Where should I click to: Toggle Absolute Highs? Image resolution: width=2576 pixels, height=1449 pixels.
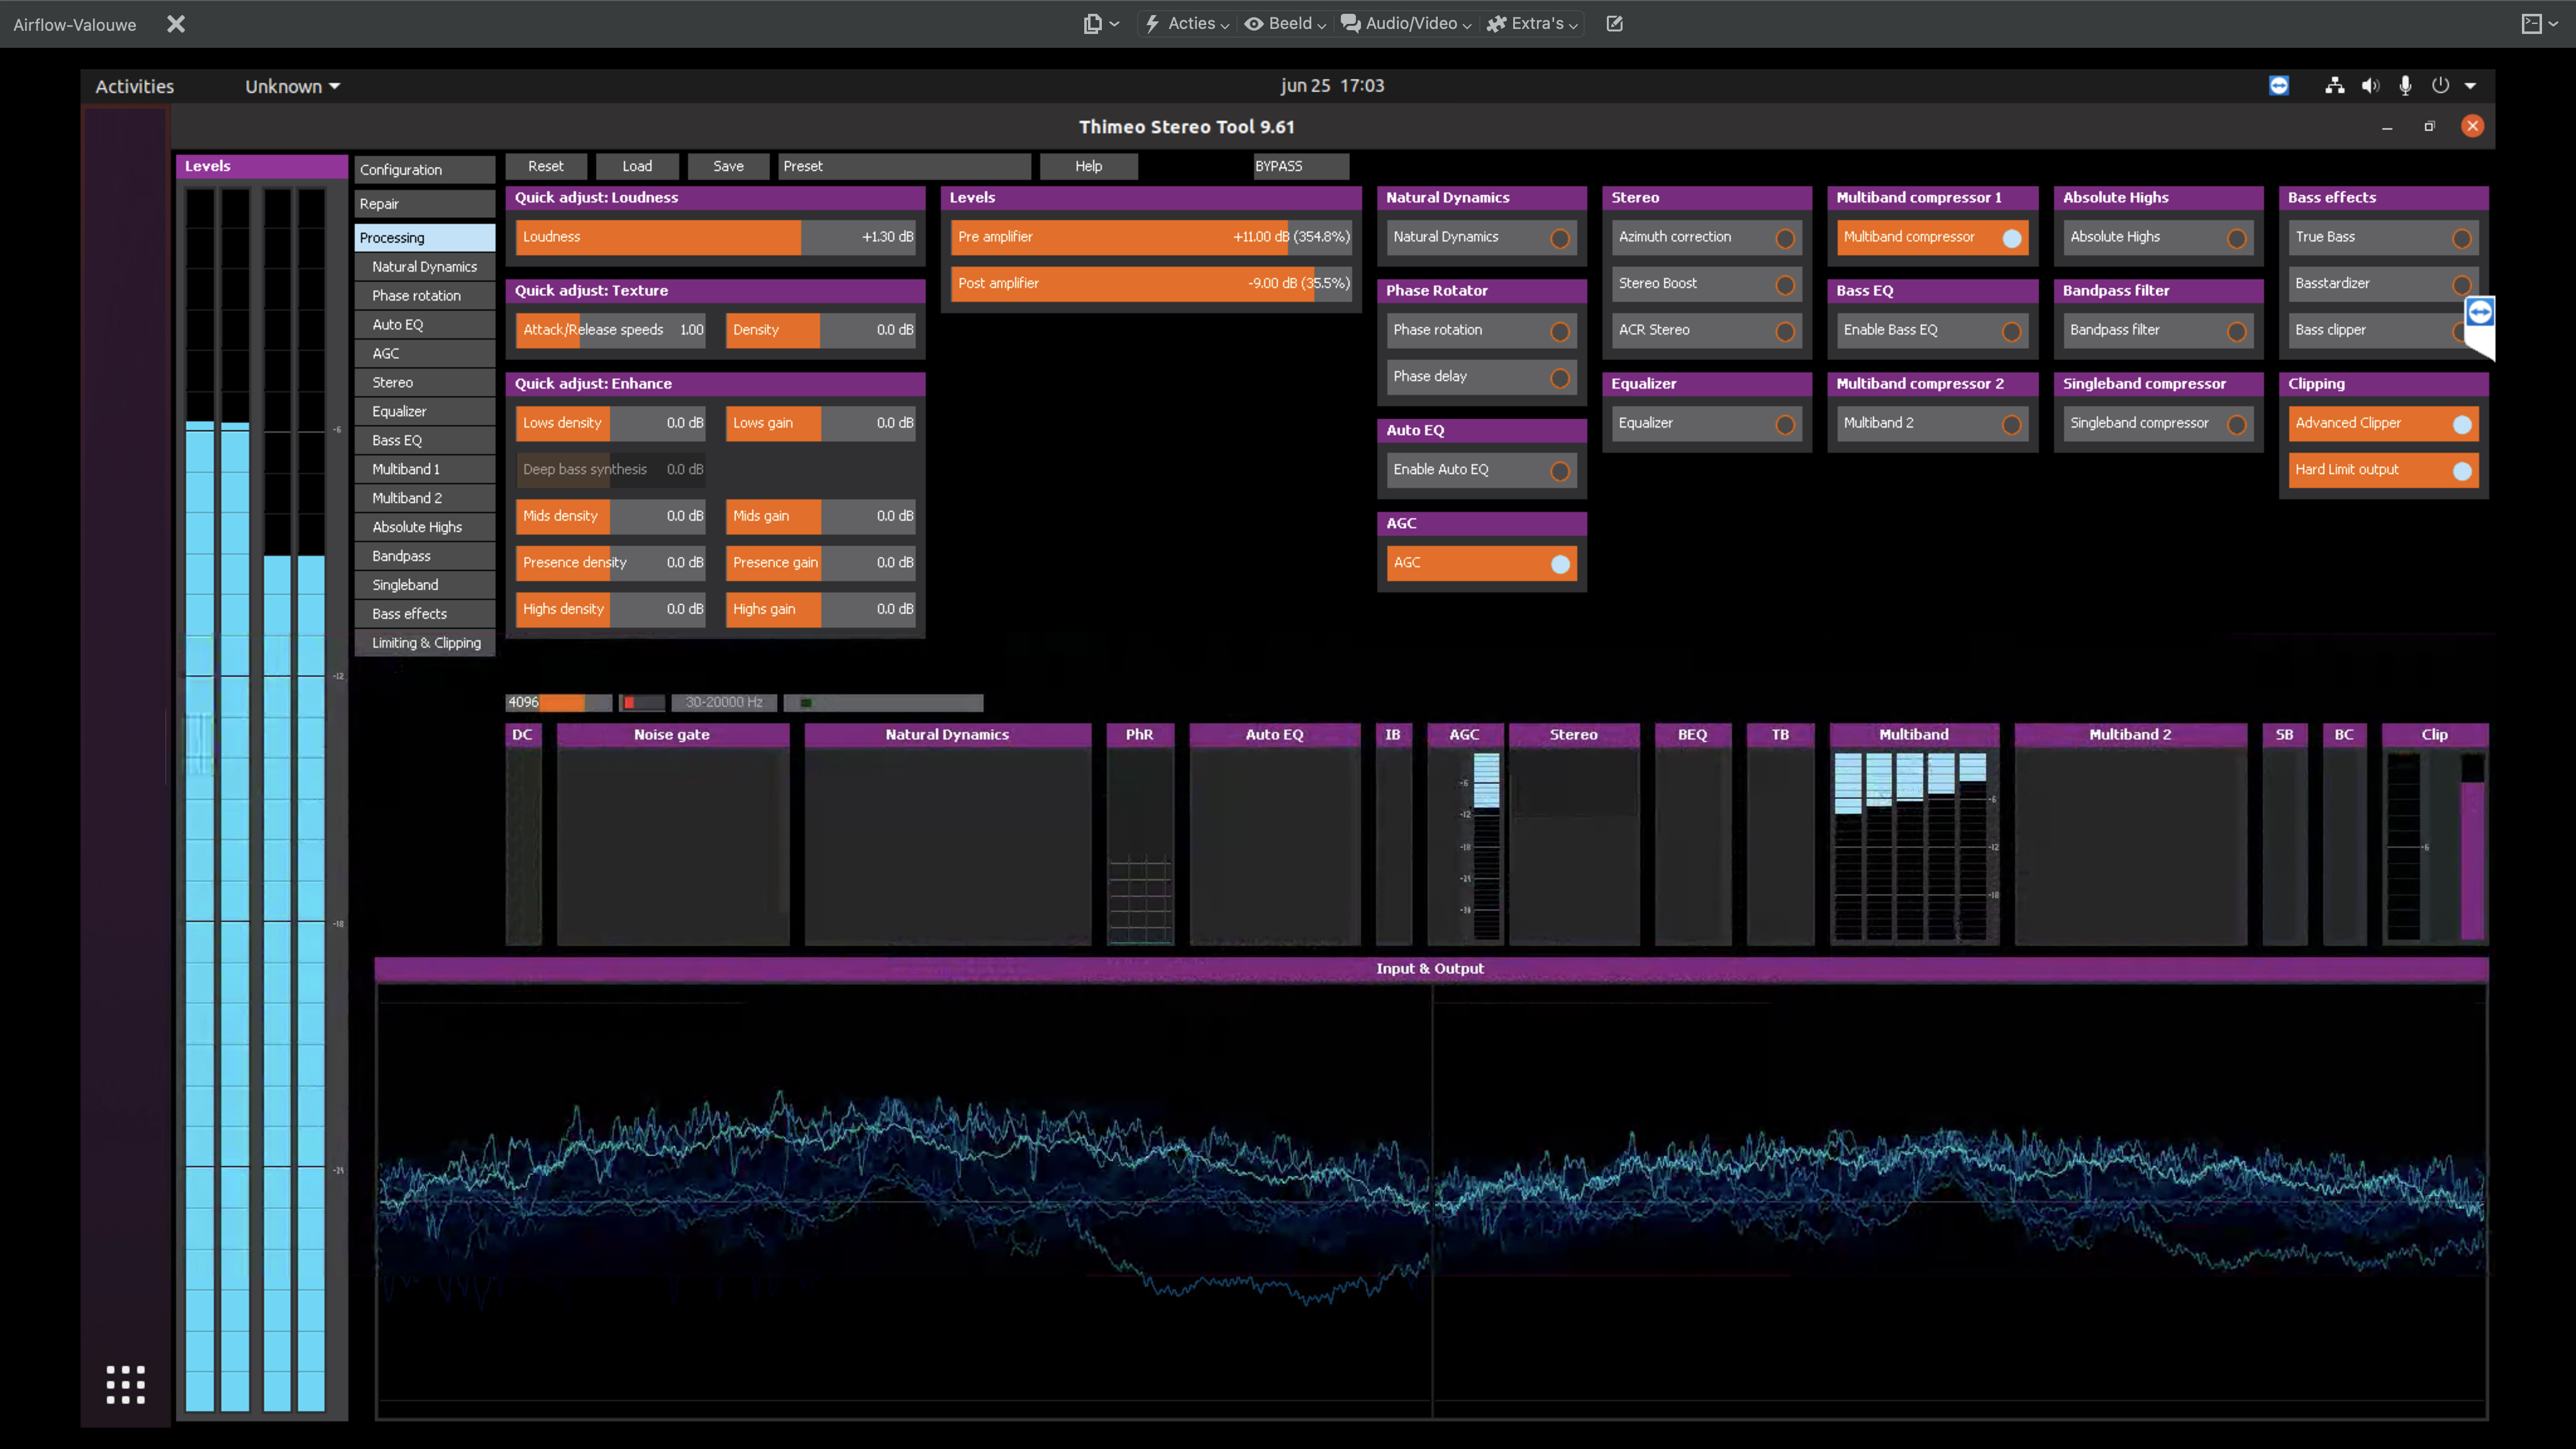(2159, 237)
